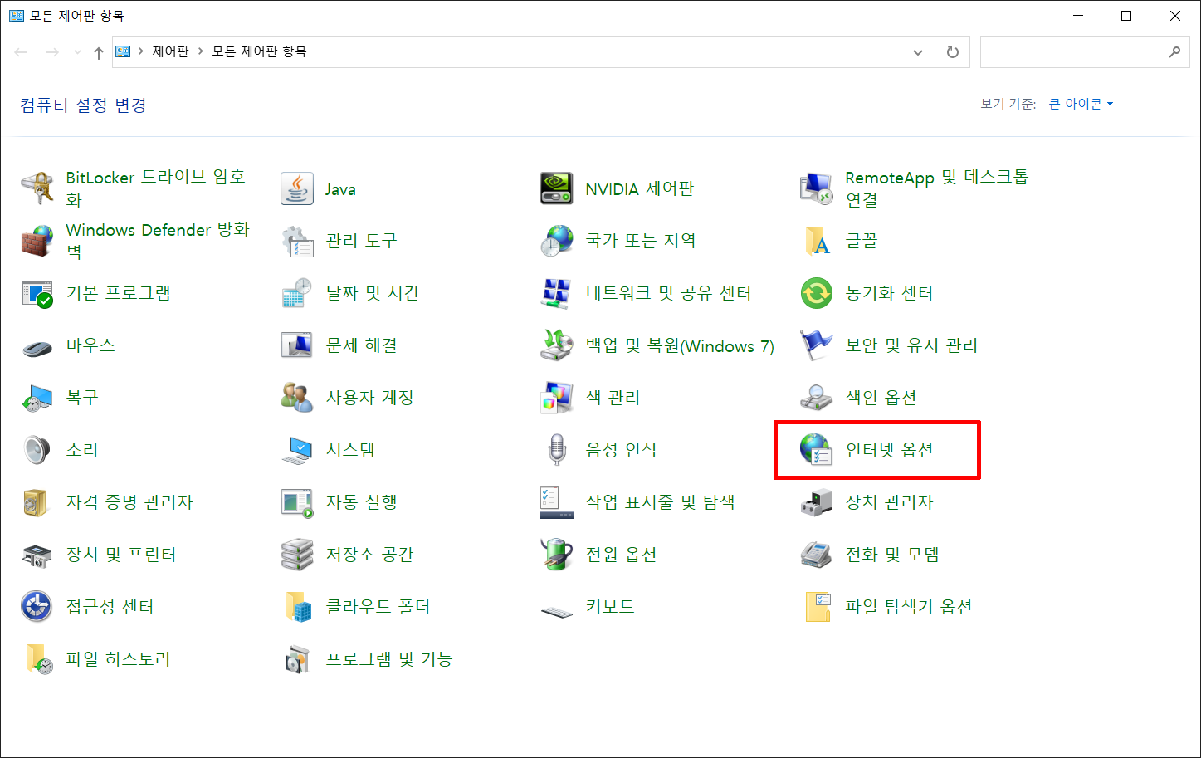Open the 자동 실행 icon

(297, 502)
